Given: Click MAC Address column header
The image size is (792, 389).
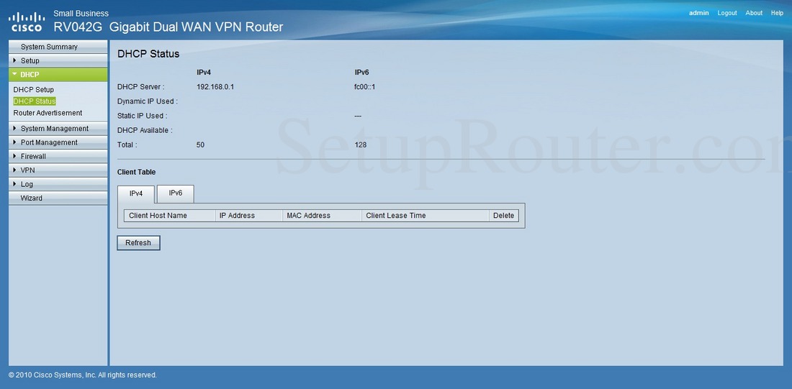Looking at the screenshot, I should pos(323,216).
